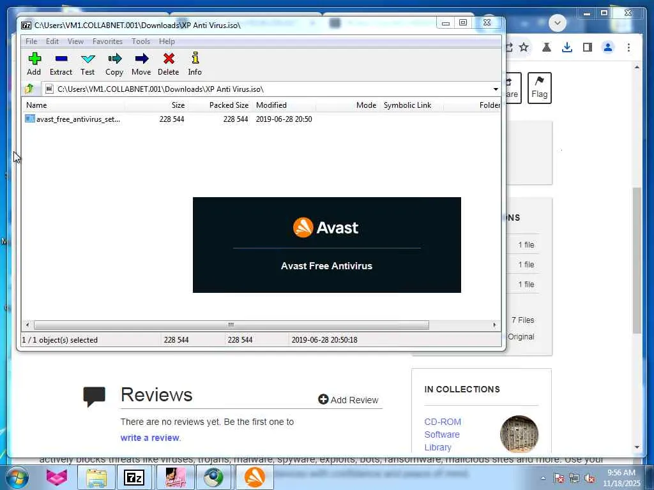Choose the Move toolbar icon
This screenshot has width=654, height=490.
pos(141,64)
